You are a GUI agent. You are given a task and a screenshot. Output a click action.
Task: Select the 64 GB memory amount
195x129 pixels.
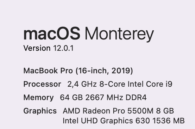pos(71,97)
